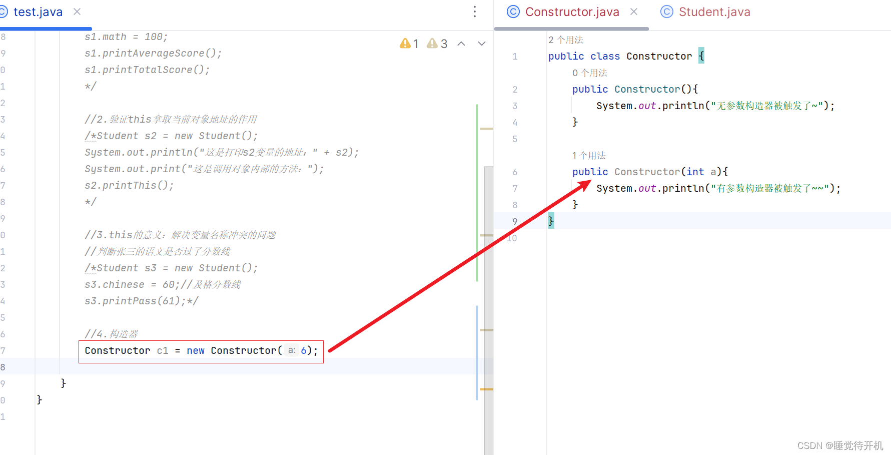Close the Constructor.java tab
Screen dimensions: 891x455
[x=634, y=12]
